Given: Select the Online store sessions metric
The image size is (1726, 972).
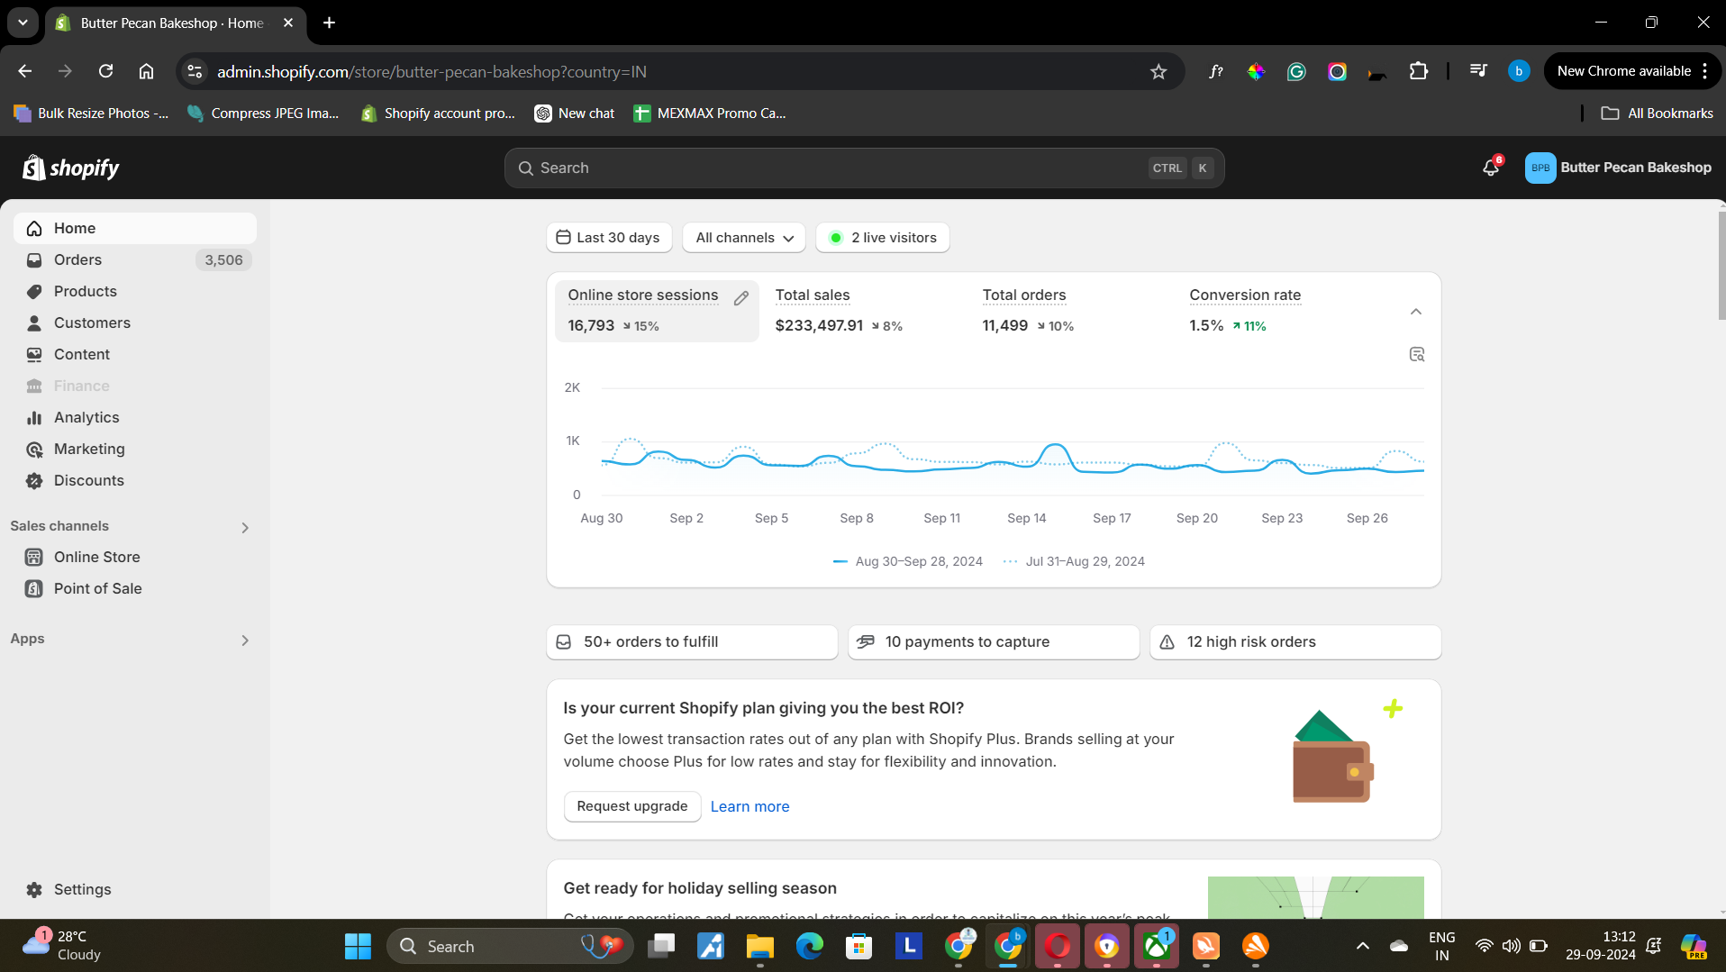Looking at the screenshot, I should point(658,311).
